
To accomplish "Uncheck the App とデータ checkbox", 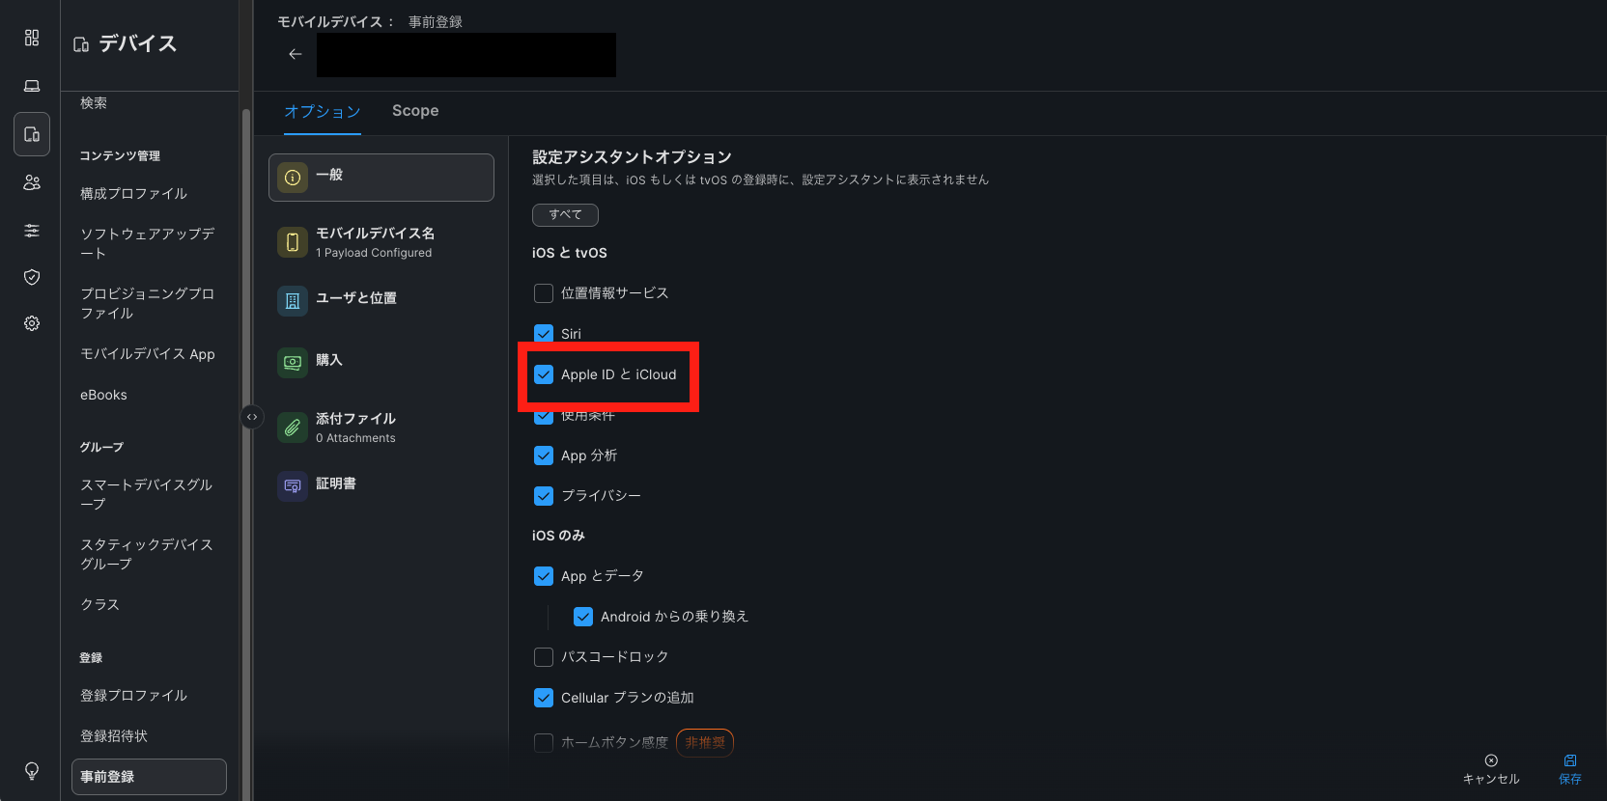I will click(544, 576).
